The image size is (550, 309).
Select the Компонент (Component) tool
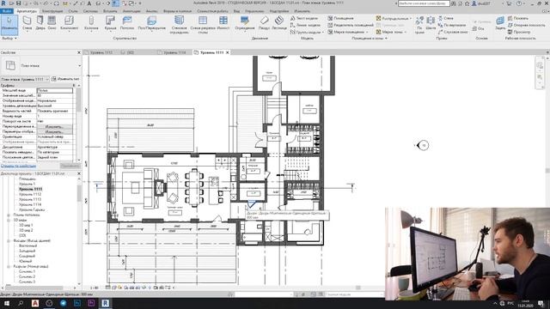[69, 23]
